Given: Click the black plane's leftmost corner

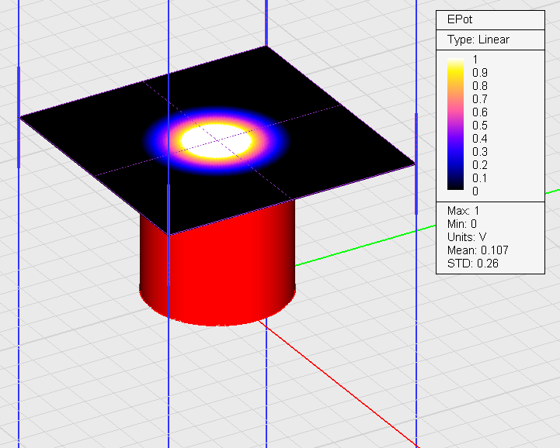Looking at the screenshot, I should (21, 117).
